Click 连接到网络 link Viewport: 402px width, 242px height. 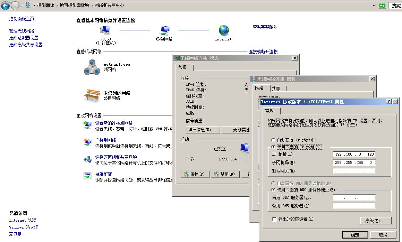[105, 140]
